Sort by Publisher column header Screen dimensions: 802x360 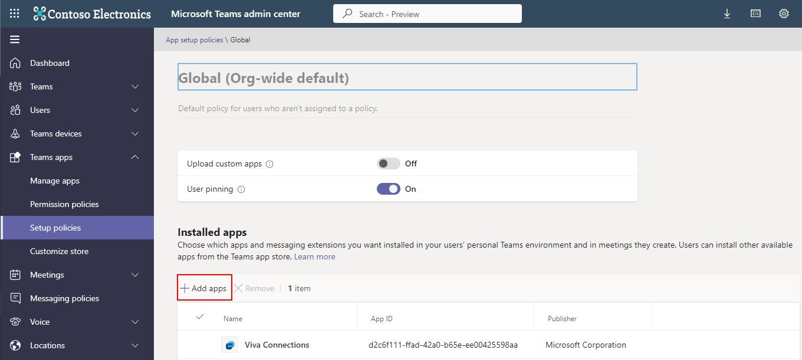[562, 318]
